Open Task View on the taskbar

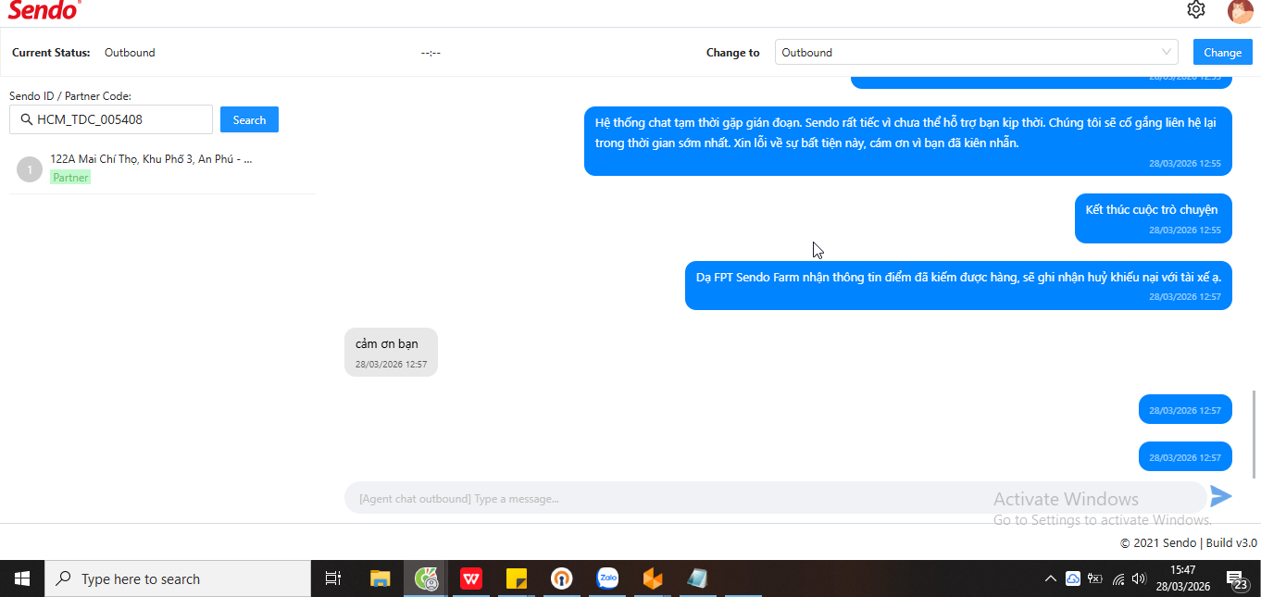pos(333,578)
